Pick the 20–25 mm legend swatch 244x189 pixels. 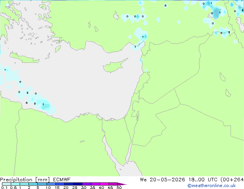tap(69, 184)
